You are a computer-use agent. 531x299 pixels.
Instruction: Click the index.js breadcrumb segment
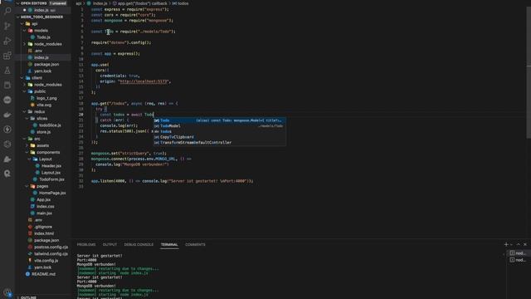pyautogui.click(x=100, y=3)
